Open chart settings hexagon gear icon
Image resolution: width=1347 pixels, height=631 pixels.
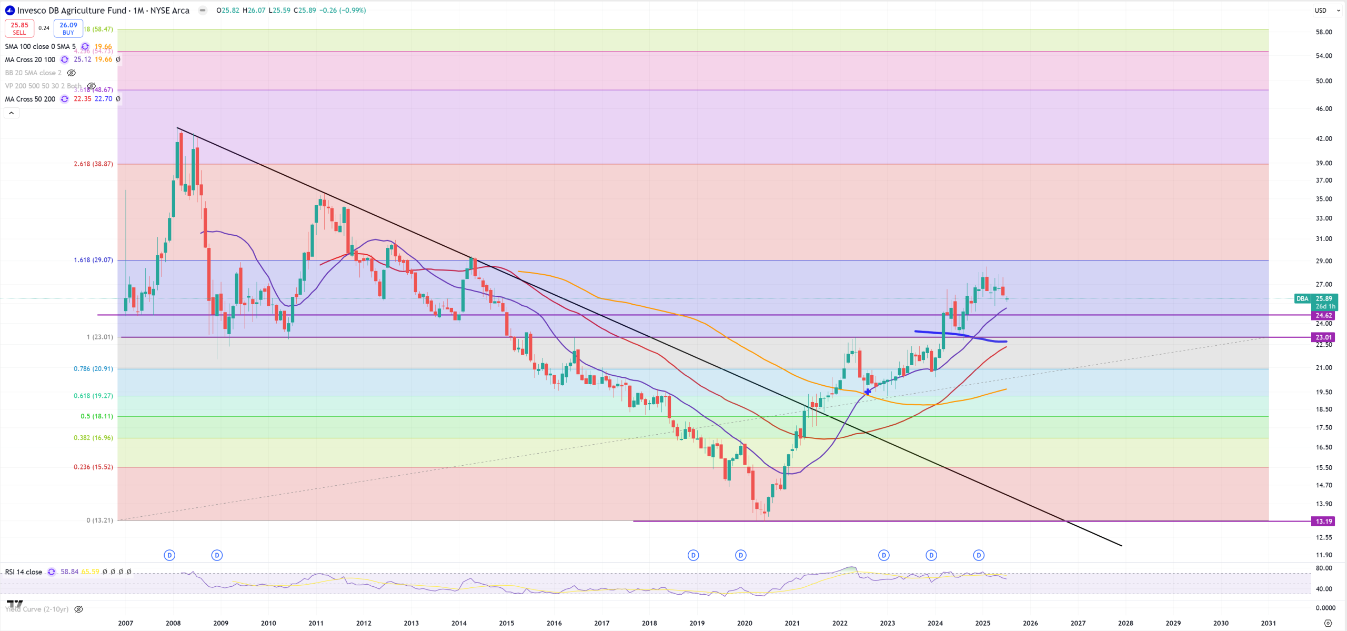[x=1328, y=623]
